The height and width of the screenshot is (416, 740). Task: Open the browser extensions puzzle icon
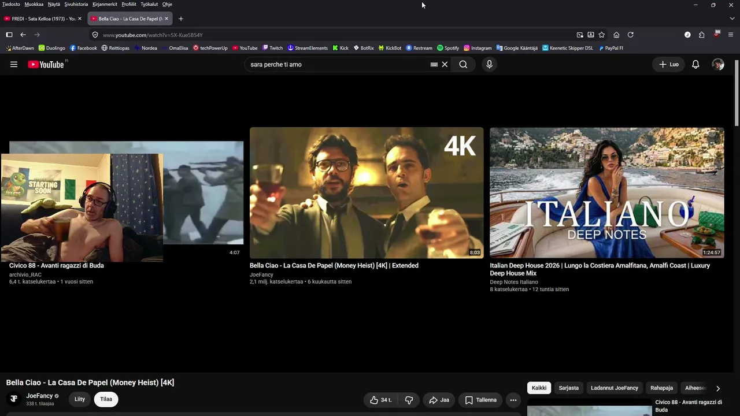[x=701, y=35]
